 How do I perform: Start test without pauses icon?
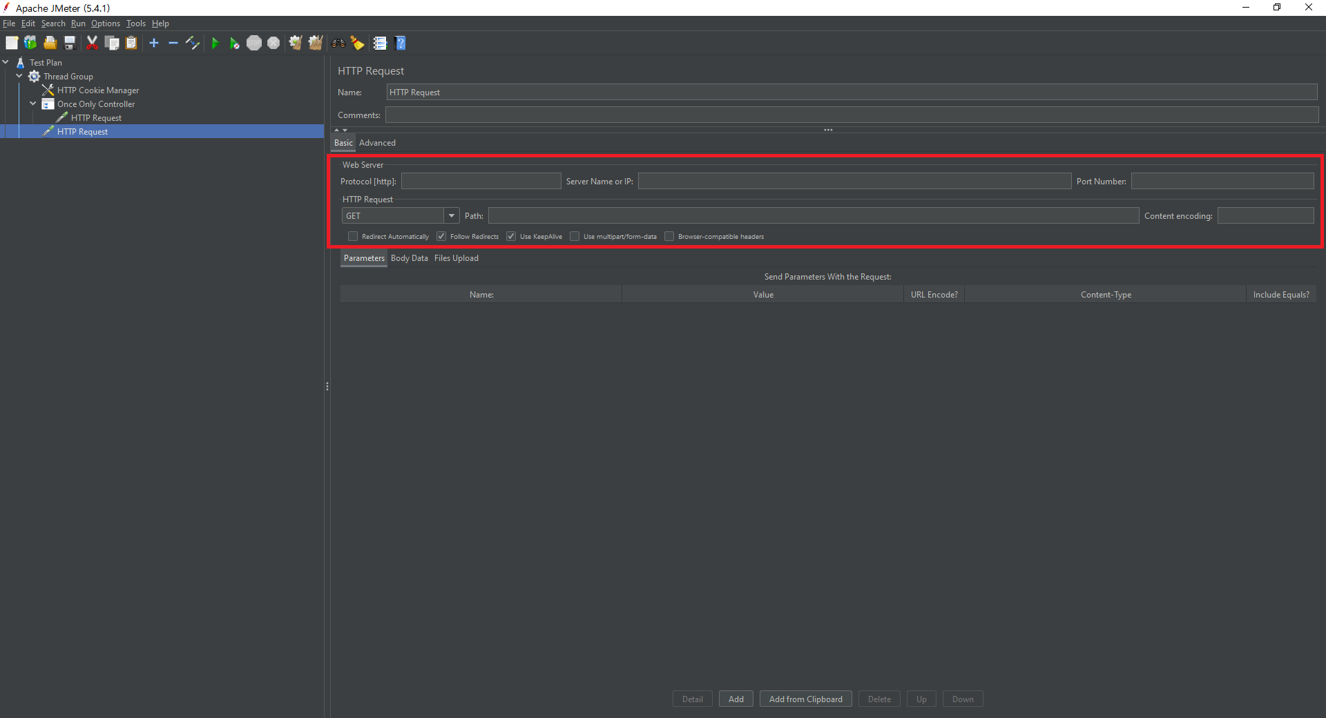(x=234, y=43)
